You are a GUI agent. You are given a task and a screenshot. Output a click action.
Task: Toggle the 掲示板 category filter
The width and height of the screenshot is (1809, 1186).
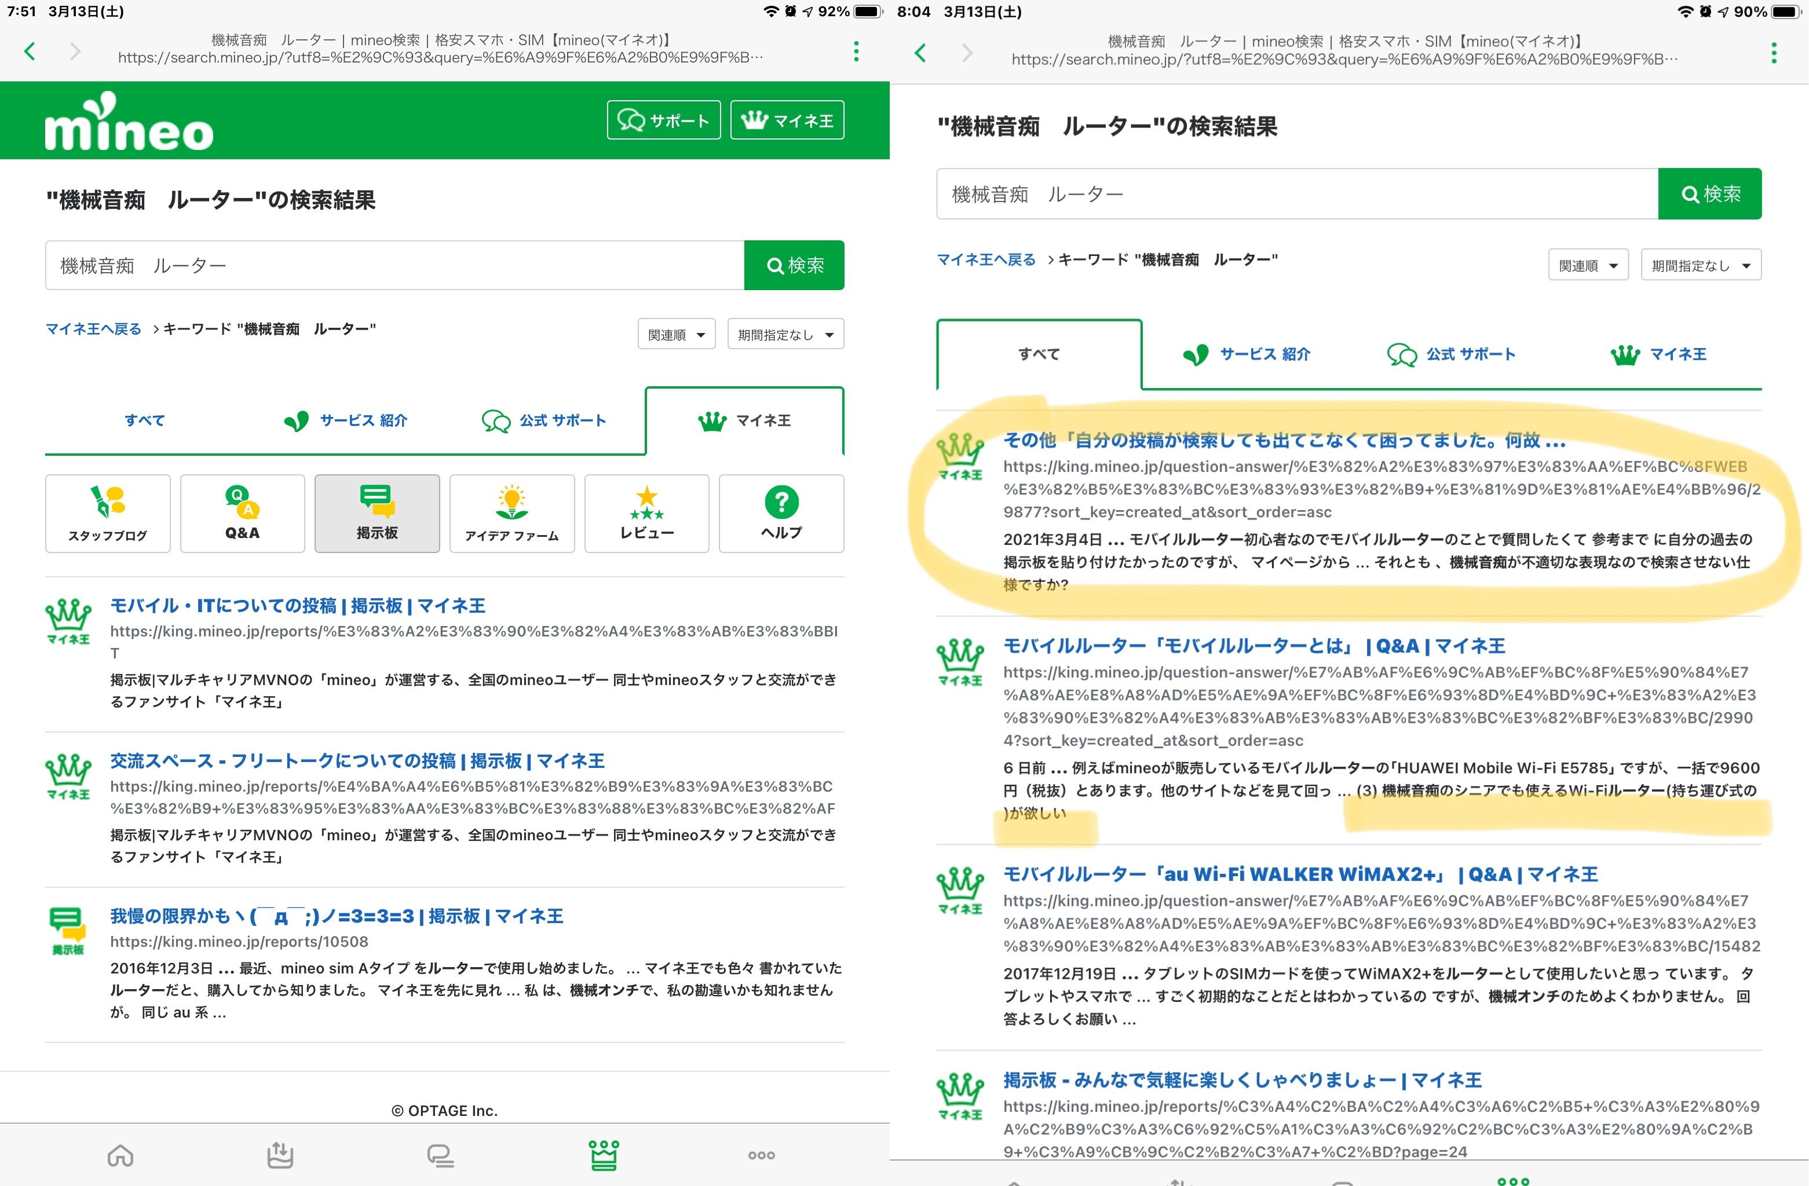coord(377,513)
